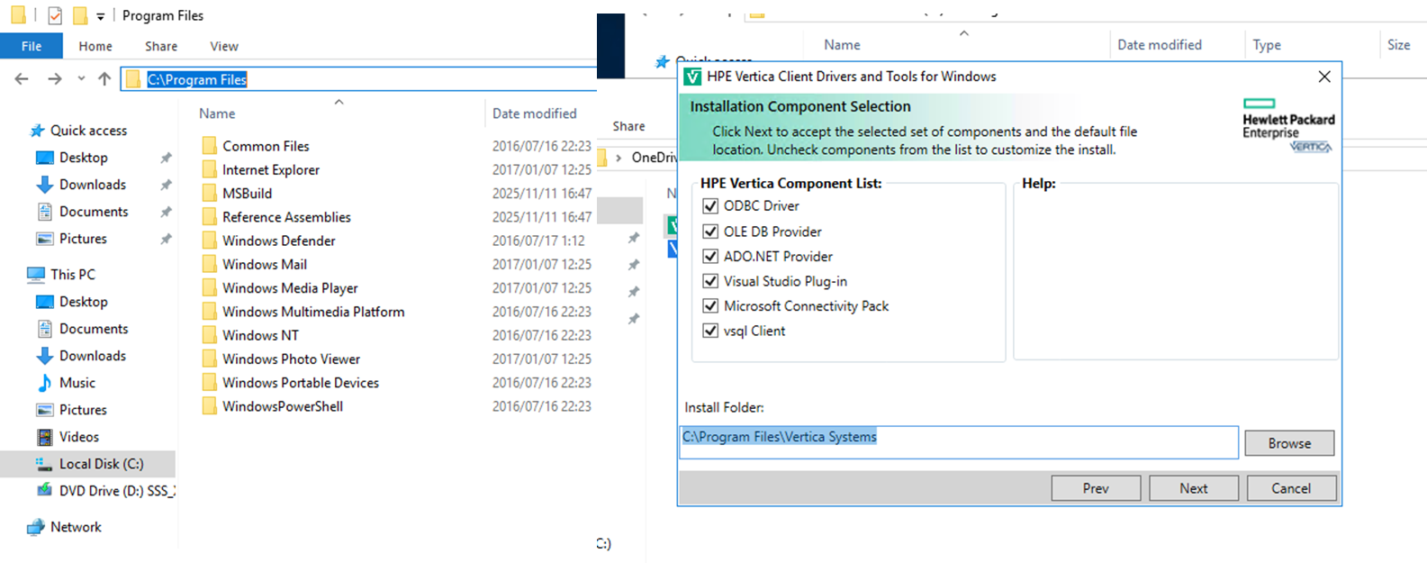This screenshot has height=563, width=1427.
Task: Click the C:\Program Files address bar
Action: 360,79
